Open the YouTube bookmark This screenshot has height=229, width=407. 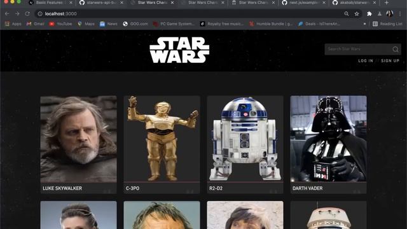pos(60,24)
